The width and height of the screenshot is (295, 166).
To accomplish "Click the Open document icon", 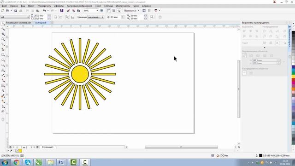I will point(7,11).
